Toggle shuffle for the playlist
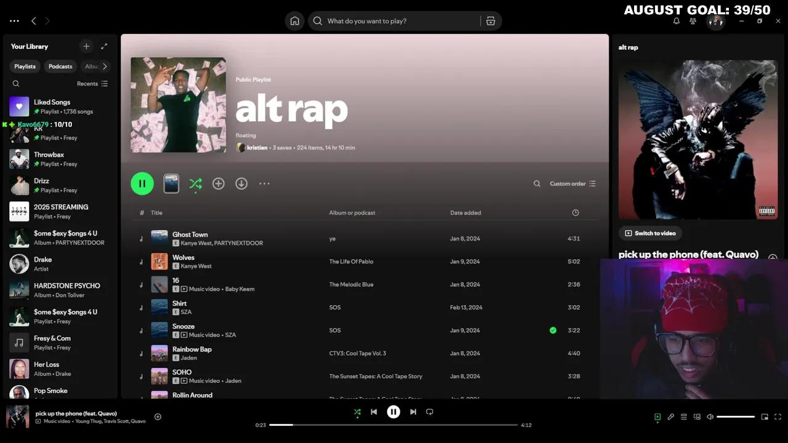Screen dimensions: 788x443 (x=195, y=183)
